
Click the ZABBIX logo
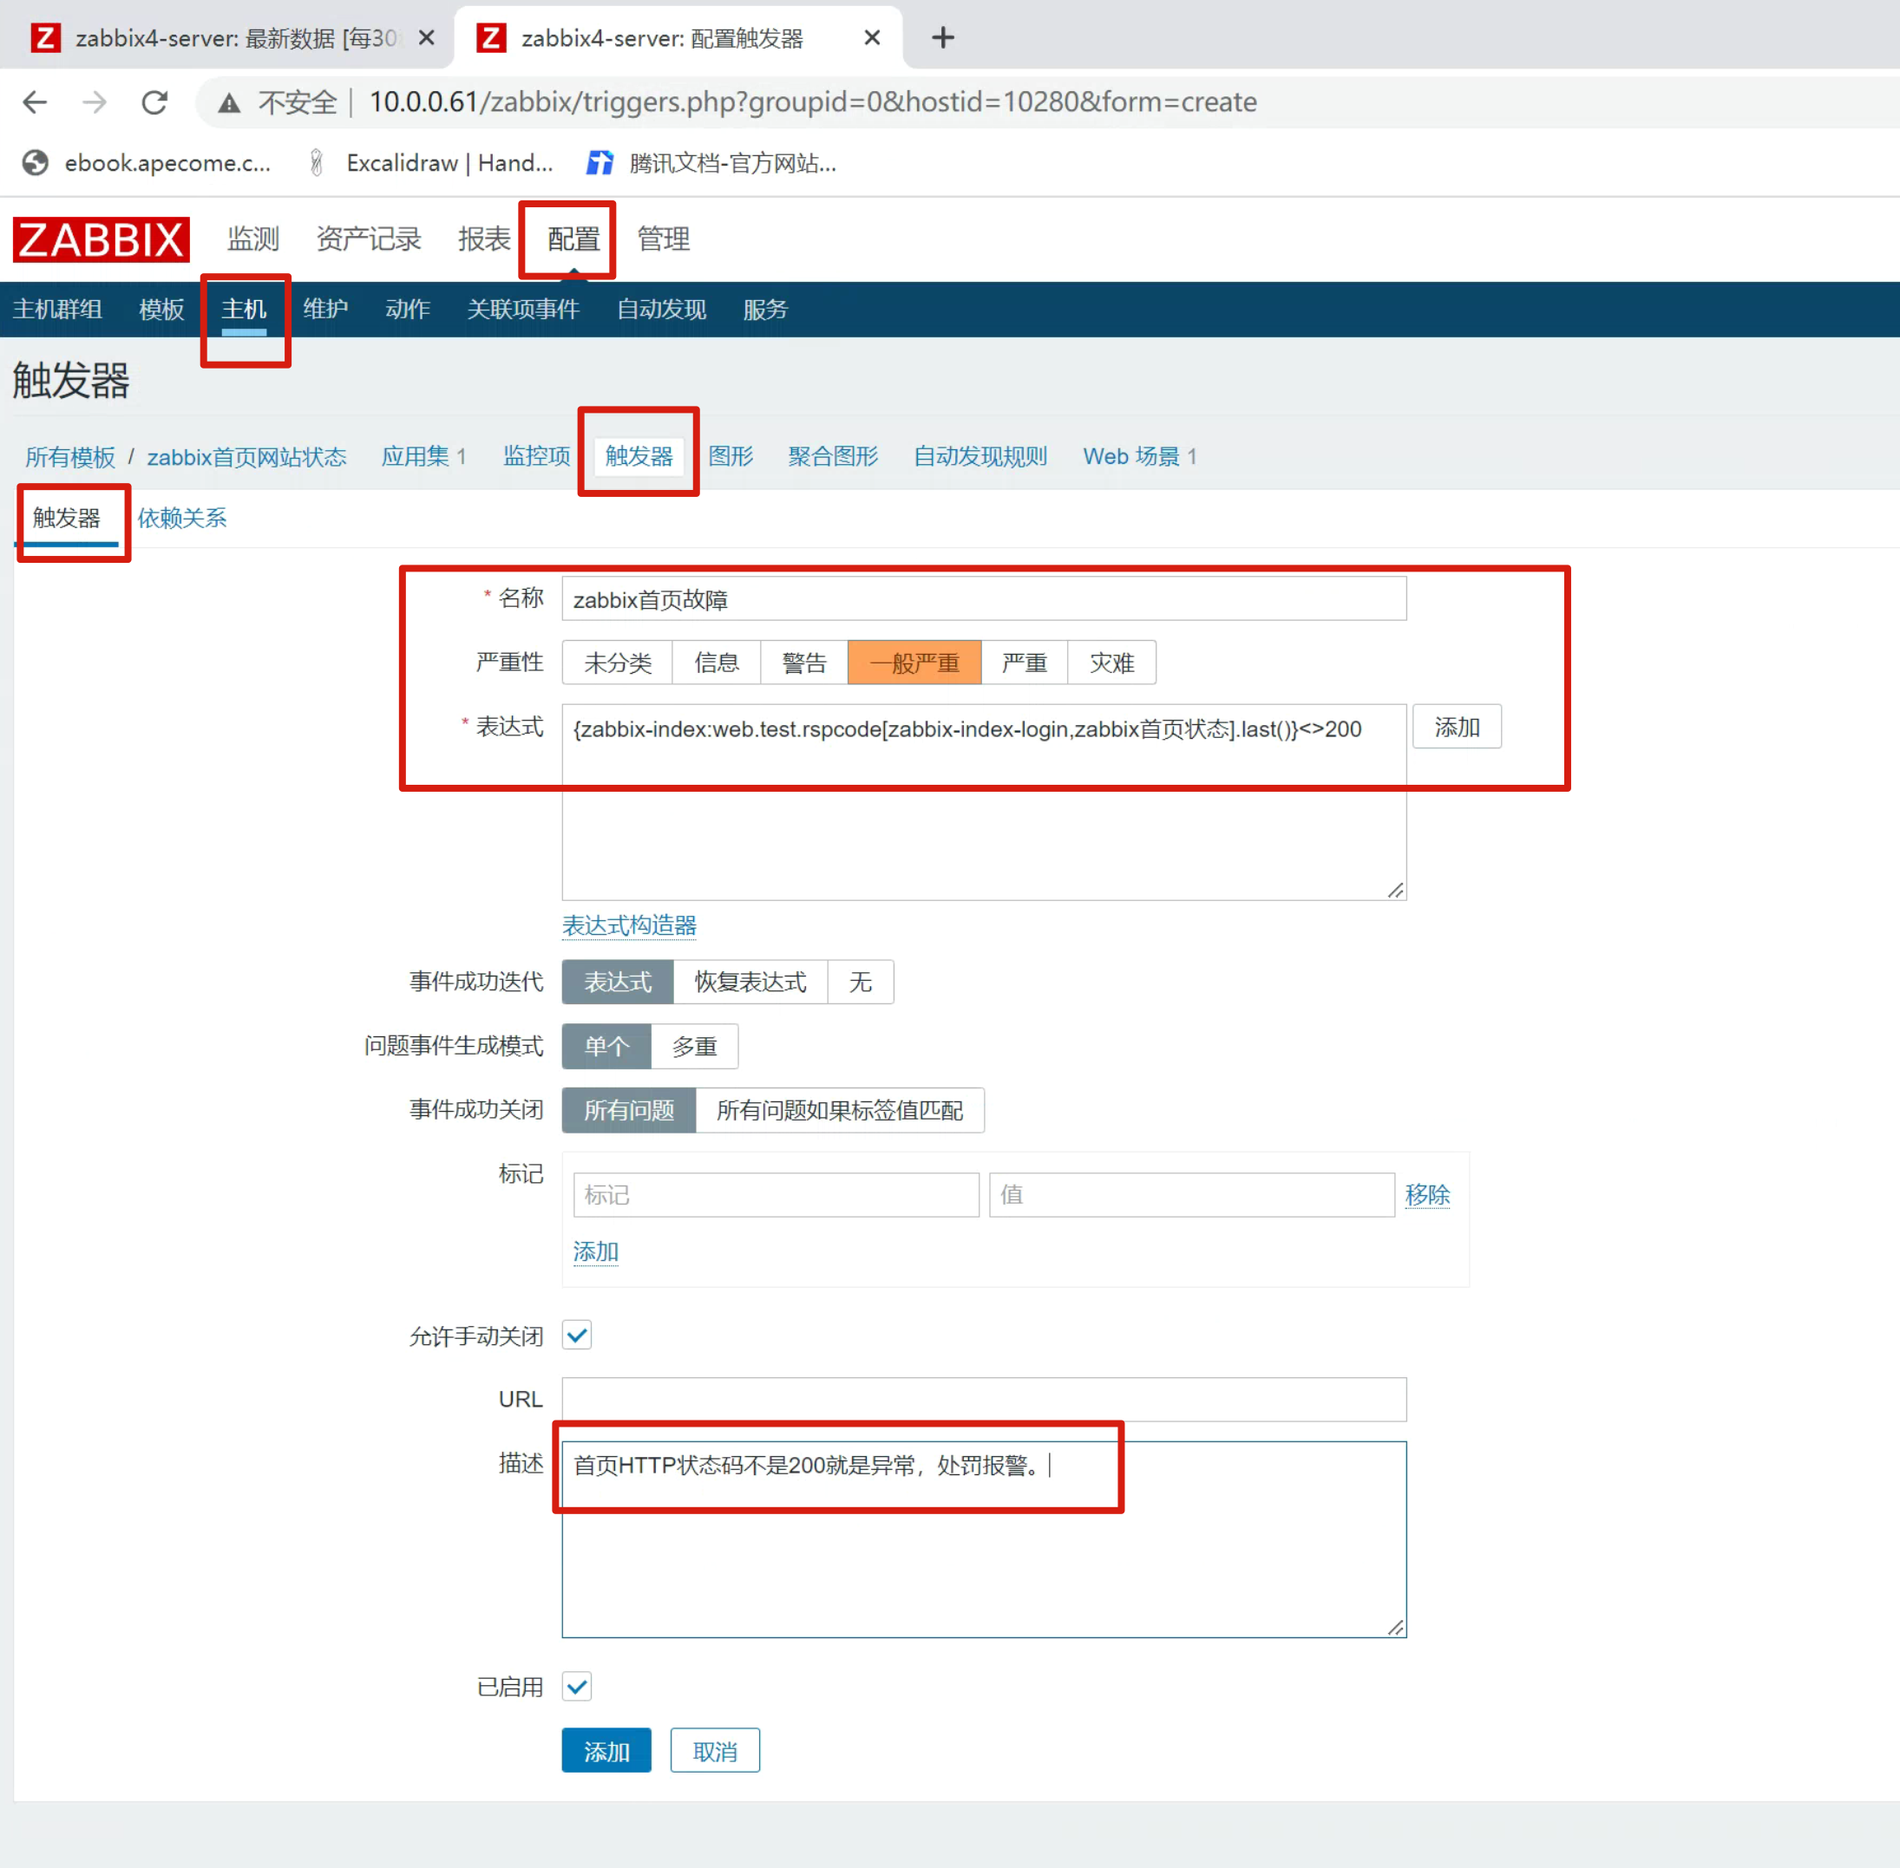tap(100, 239)
